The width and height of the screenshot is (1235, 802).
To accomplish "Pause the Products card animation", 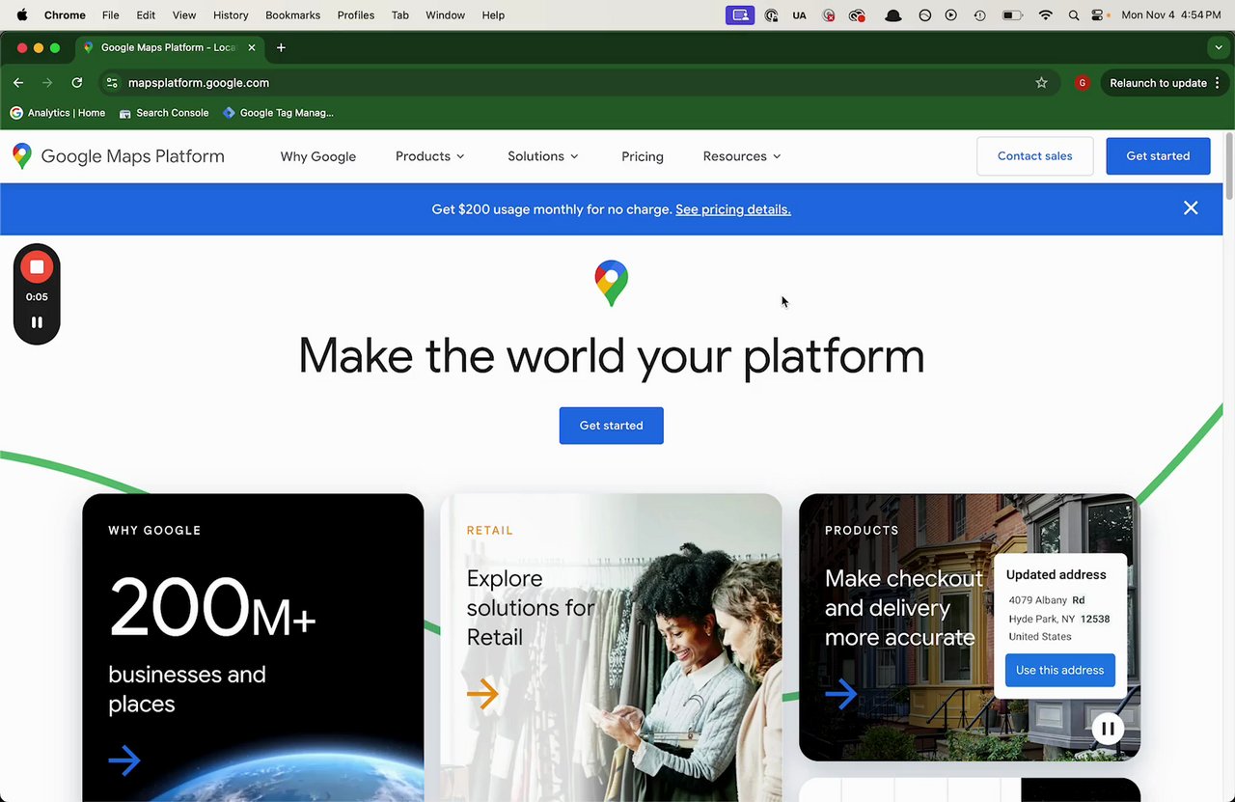I will click(1108, 729).
